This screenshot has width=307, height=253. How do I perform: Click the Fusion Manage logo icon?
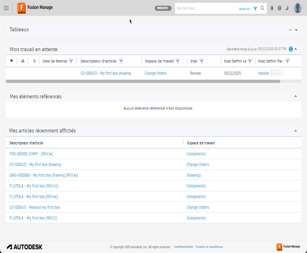click(x=21, y=8)
